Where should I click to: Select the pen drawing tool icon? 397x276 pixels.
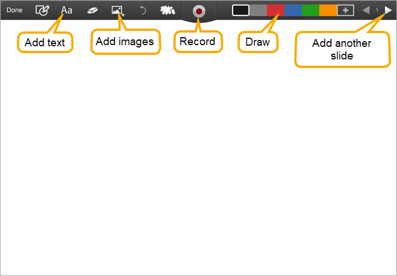coord(42,10)
